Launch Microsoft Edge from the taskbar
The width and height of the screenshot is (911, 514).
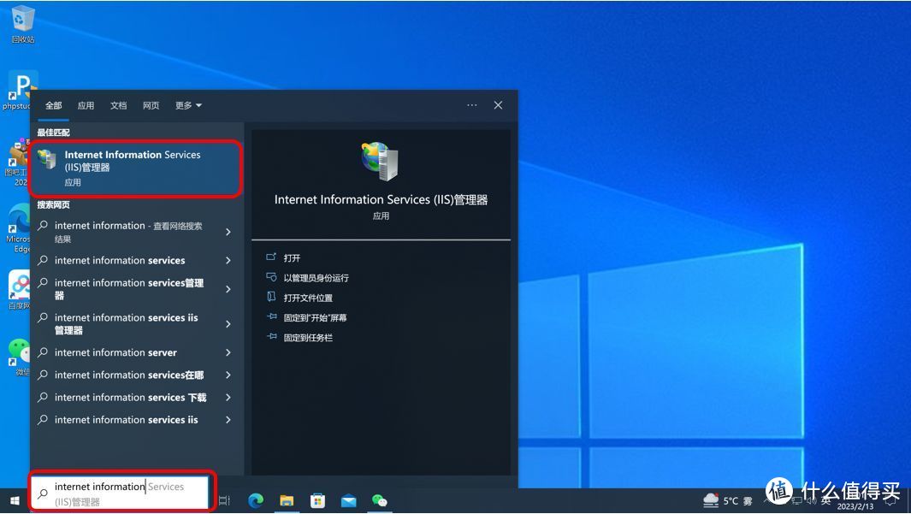(x=256, y=499)
